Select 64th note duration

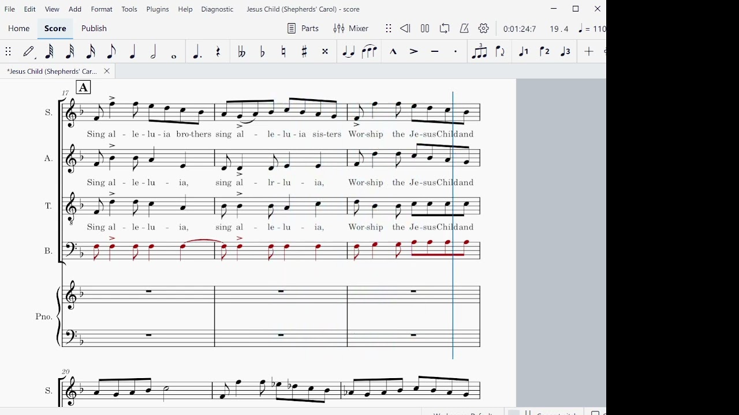50,52
